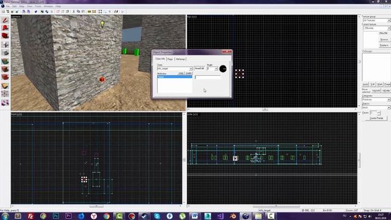391x220 pixels.
Task: Select the Vertex manipulation tool
Action: click(5, 94)
